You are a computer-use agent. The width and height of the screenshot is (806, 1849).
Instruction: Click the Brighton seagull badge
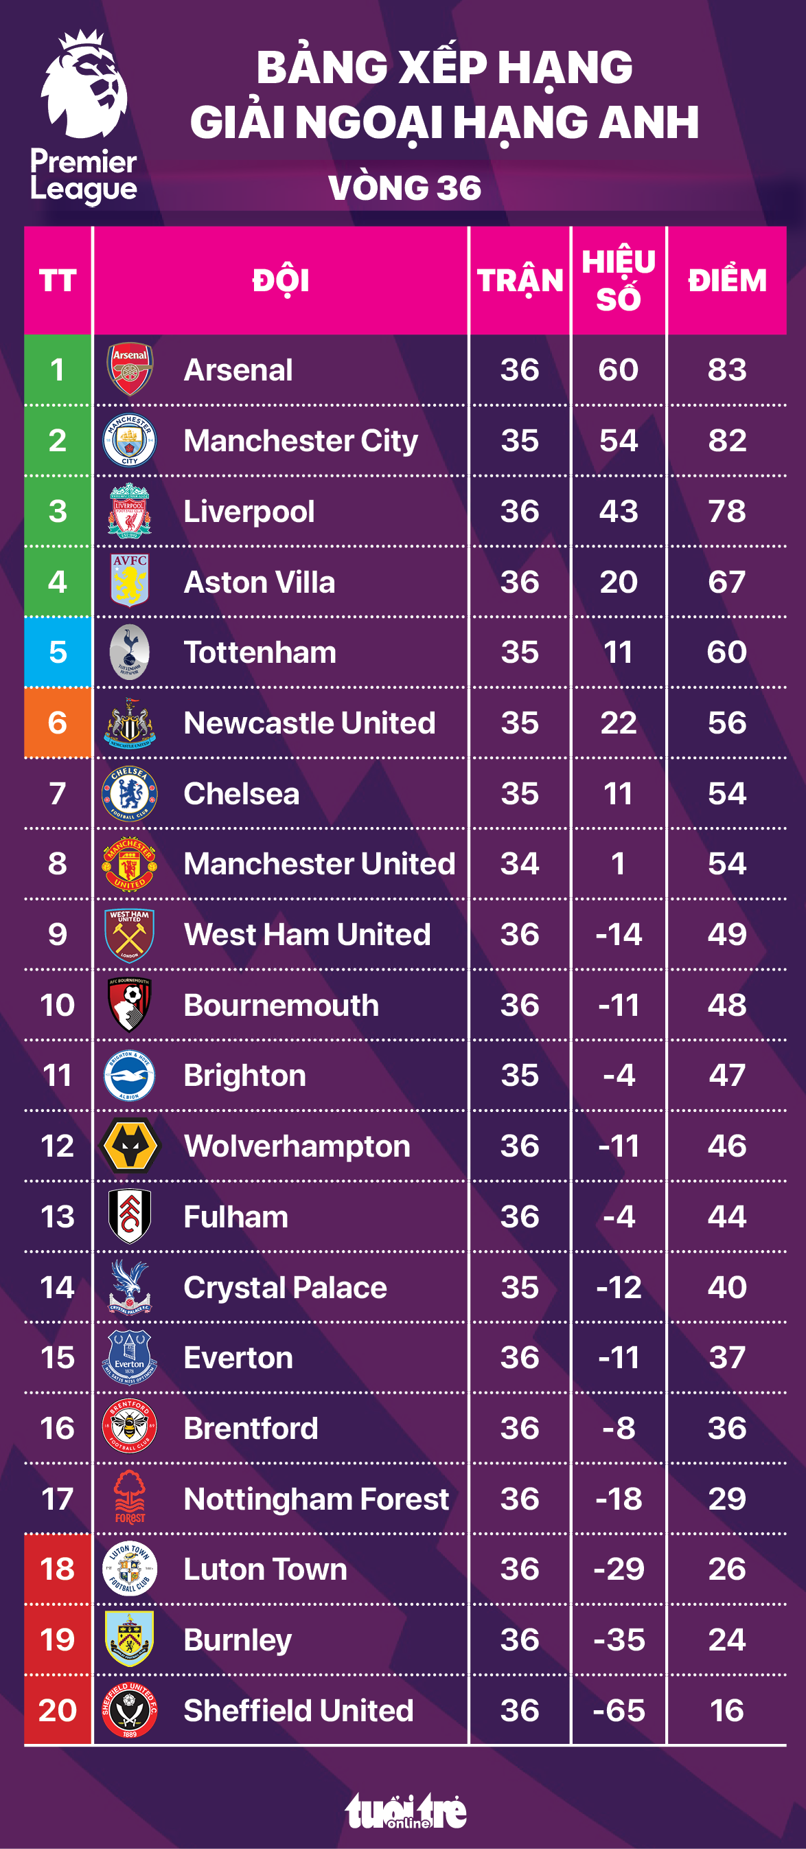click(x=129, y=1075)
